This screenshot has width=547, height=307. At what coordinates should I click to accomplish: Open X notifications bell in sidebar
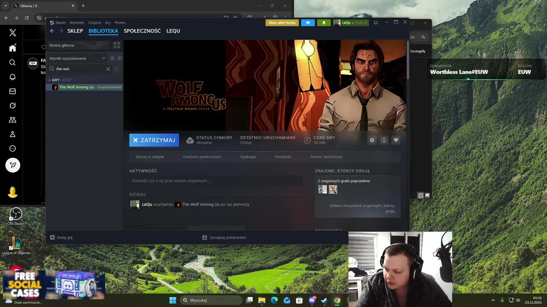pyautogui.click(x=12, y=77)
